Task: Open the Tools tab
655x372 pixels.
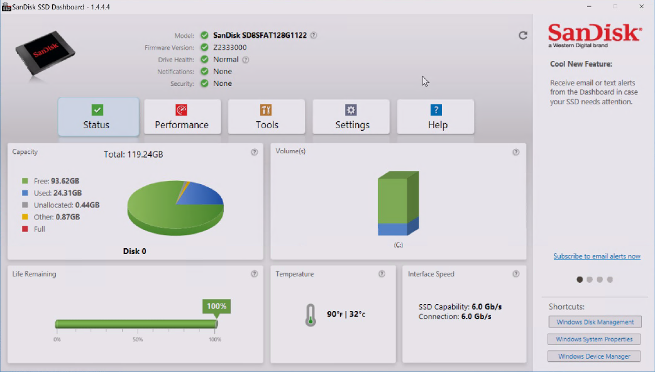Action: tap(267, 117)
